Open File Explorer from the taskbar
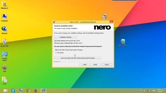The width and height of the screenshot is (166, 93). (x=5, y=91)
